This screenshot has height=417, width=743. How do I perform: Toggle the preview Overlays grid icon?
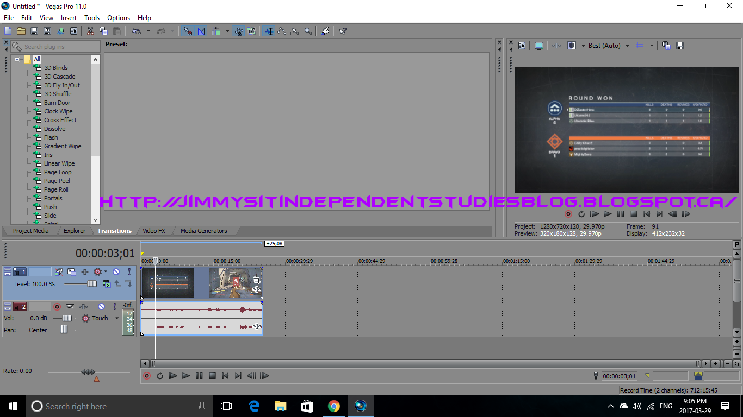coord(640,46)
